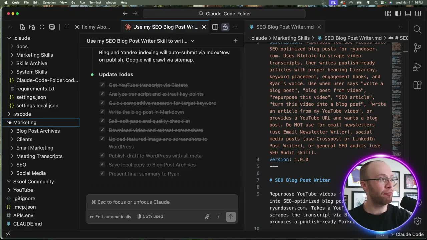
Task: Open the Search view
Action: click(417, 29)
